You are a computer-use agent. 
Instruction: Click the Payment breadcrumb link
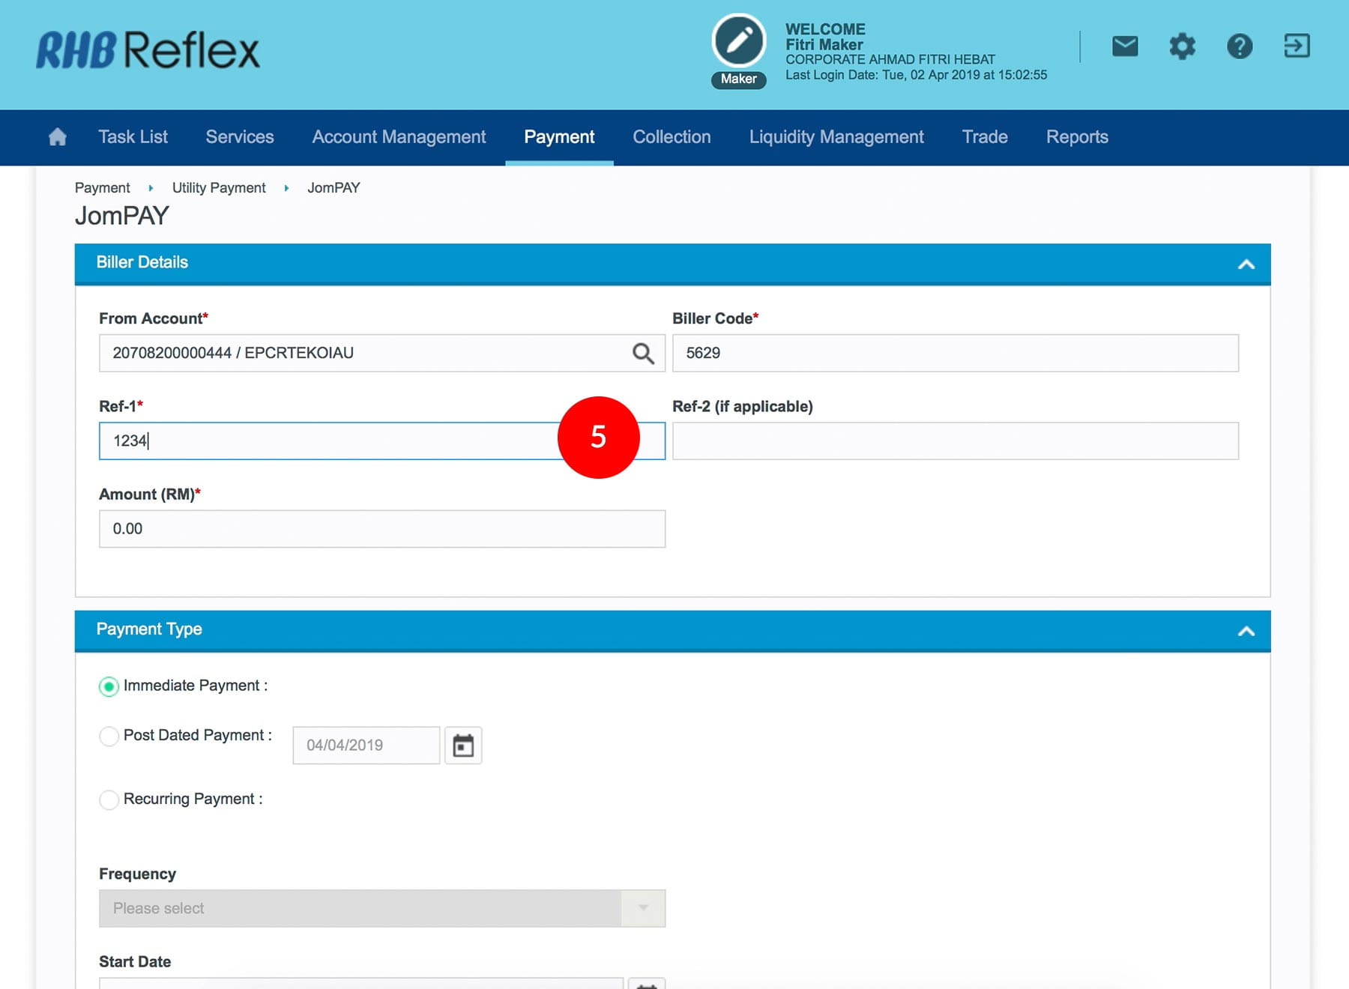(103, 188)
